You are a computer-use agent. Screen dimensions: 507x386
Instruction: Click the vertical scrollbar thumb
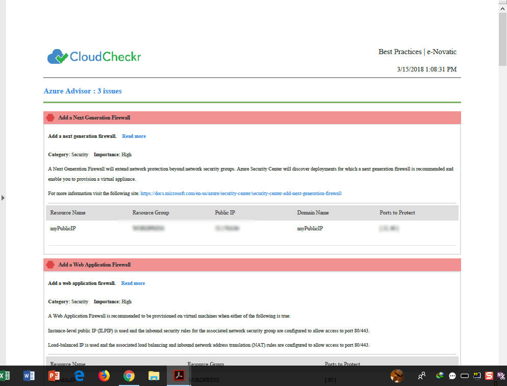click(502, 39)
